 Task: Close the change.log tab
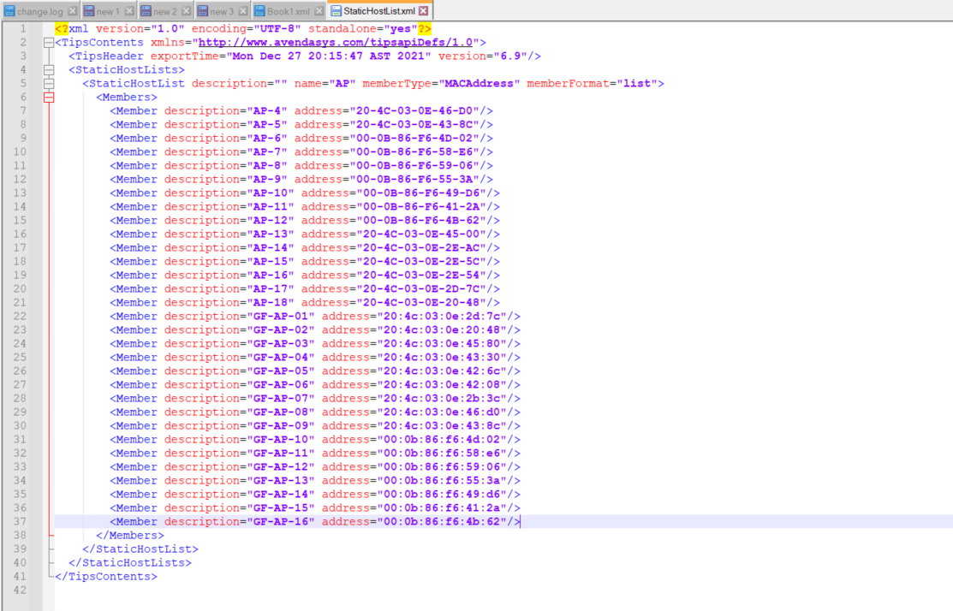coord(72,11)
